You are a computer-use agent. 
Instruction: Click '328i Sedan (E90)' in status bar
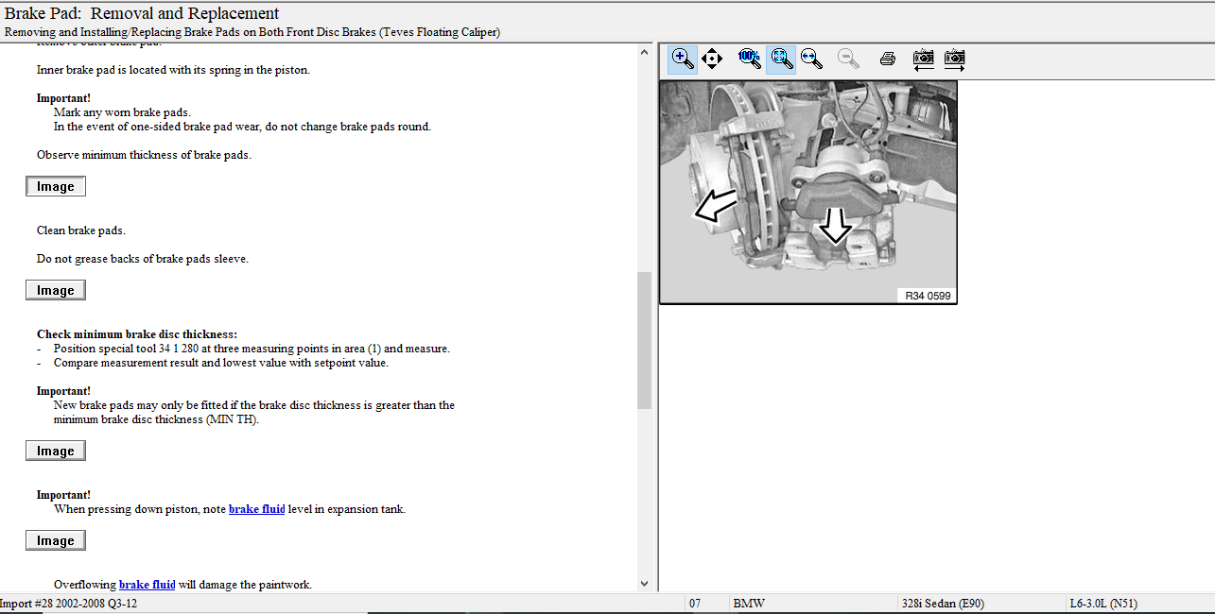tap(943, 603)
